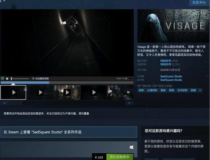Image resolution: width=210 pixels, height=160 pixels.
Task: Open the 社区中心 community hub tab
Action: point(199,3)
